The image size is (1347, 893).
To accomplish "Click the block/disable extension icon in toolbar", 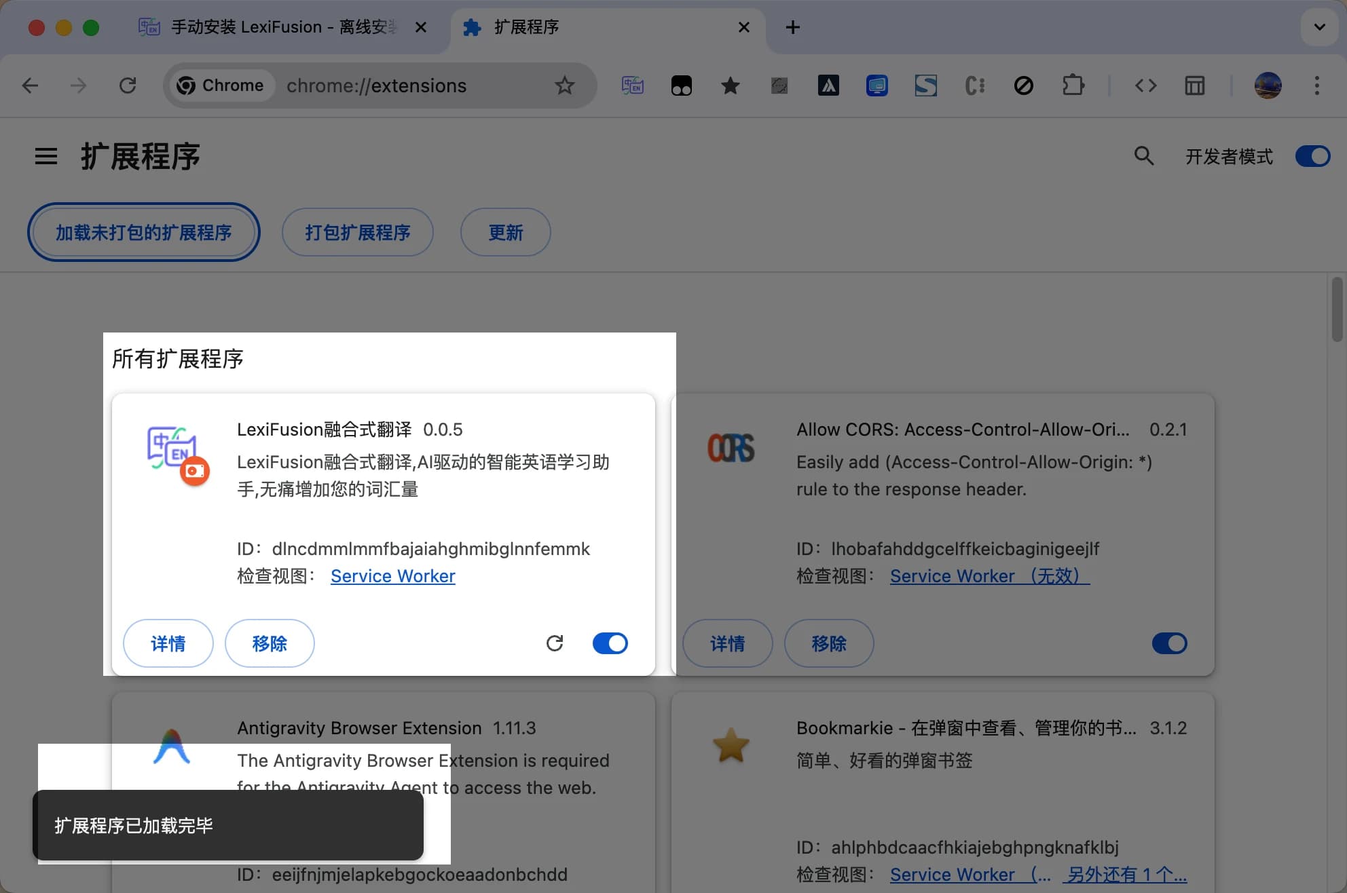I will (1023, 85).
